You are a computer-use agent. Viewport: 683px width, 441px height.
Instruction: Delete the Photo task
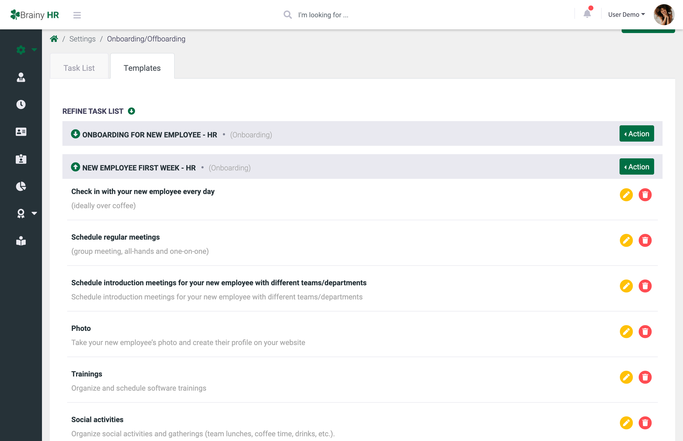(645, 332)
